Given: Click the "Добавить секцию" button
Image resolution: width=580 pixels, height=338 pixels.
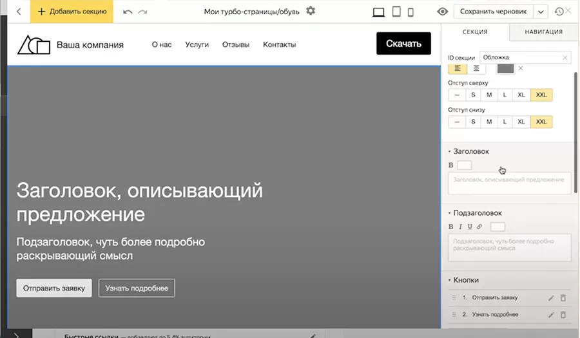Looking at the screenshot, I should 71,12.
